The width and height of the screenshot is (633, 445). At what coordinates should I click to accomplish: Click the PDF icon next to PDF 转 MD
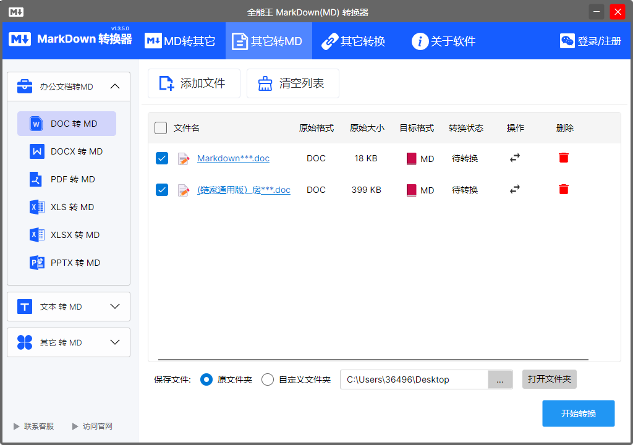(x=36, y=179)
